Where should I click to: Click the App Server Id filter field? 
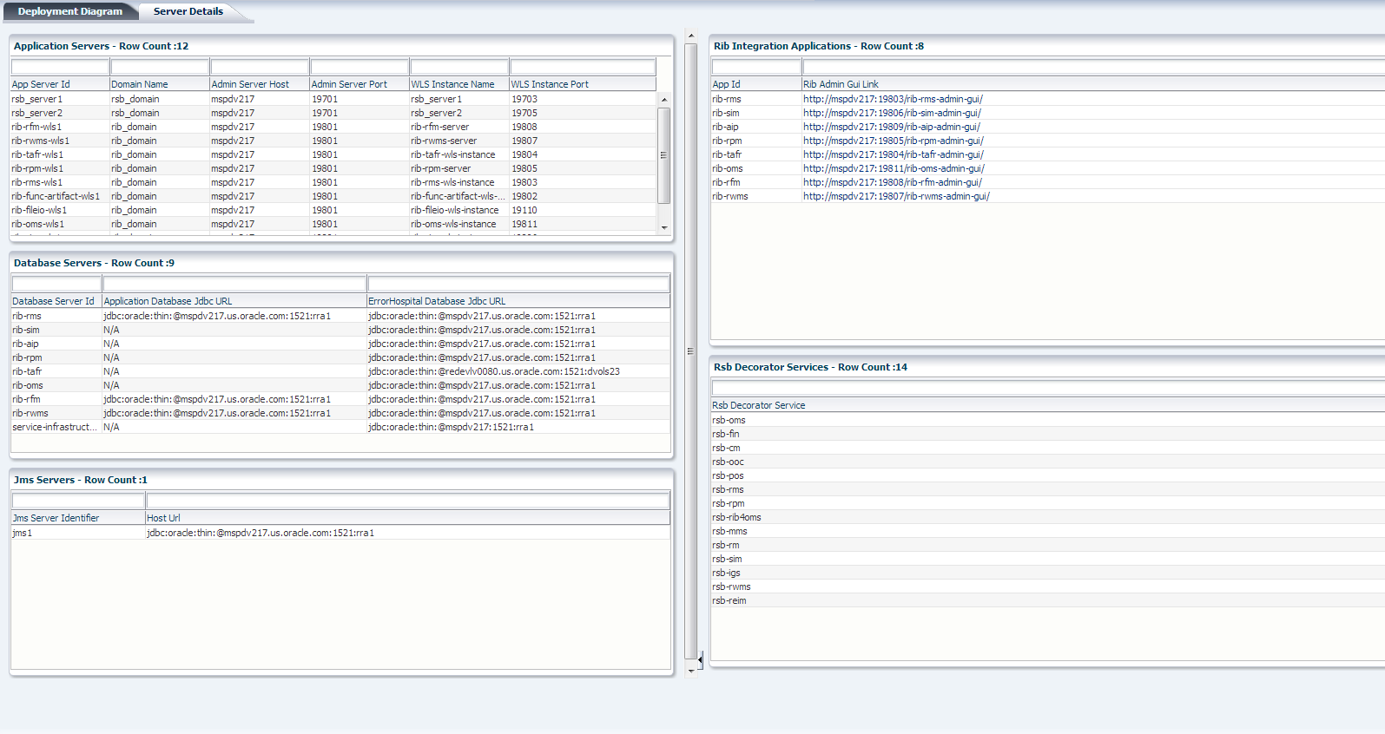[x=60, y=67]
